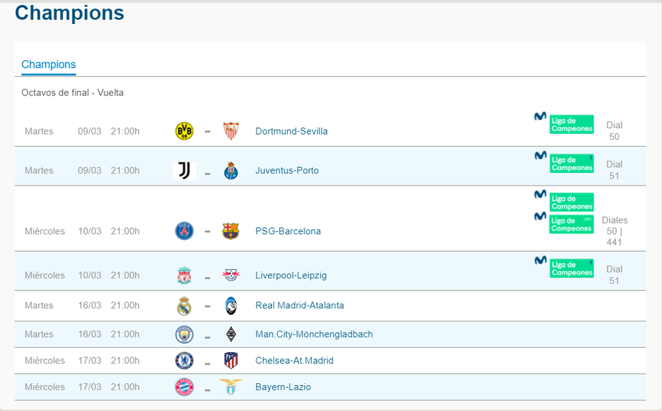
Task: Click the Mönchengladbach club crest
Action: point(231,334)
